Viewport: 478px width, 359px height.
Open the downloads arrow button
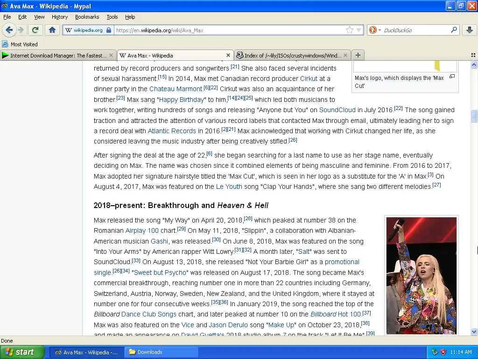[x=470, y=30]
